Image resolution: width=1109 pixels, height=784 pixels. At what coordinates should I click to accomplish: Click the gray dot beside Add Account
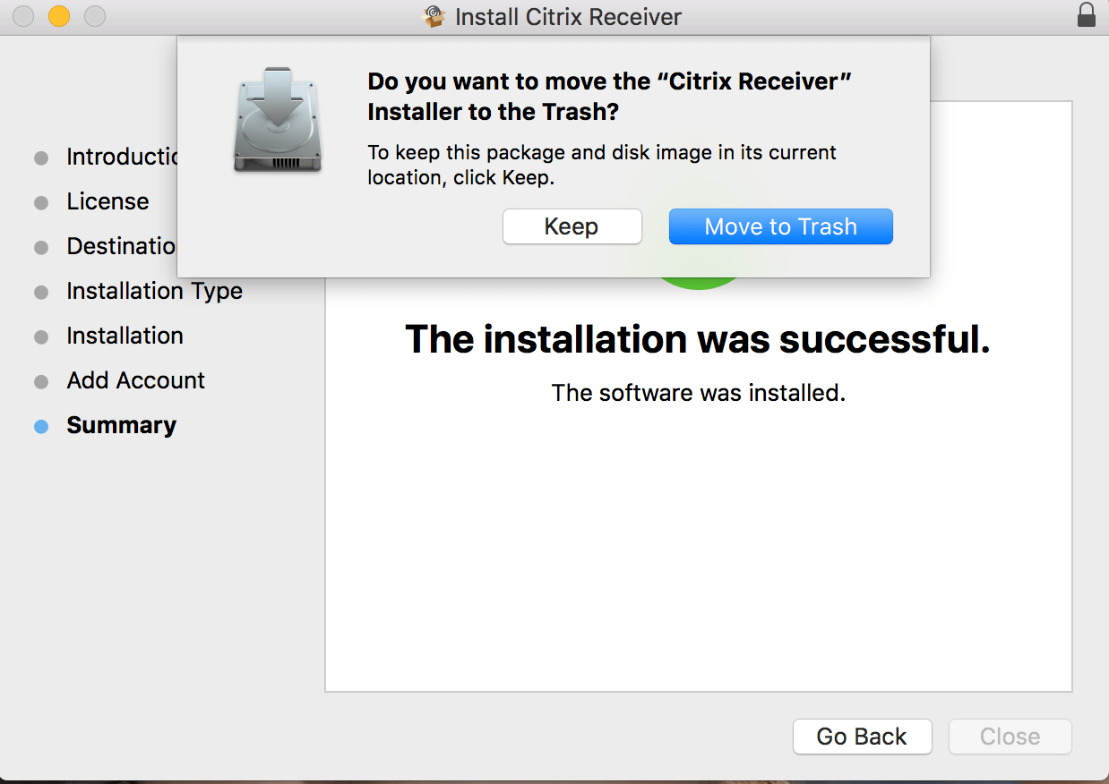(41, 381)
